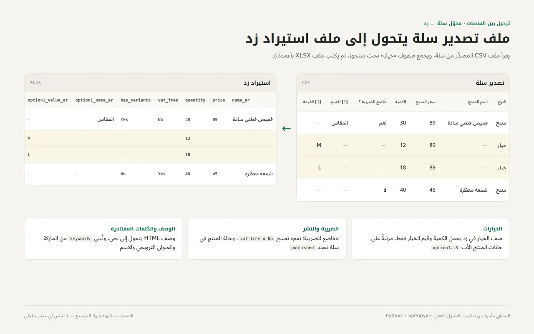Click the footer text 'Python + openpyxl'

point(407,316)
